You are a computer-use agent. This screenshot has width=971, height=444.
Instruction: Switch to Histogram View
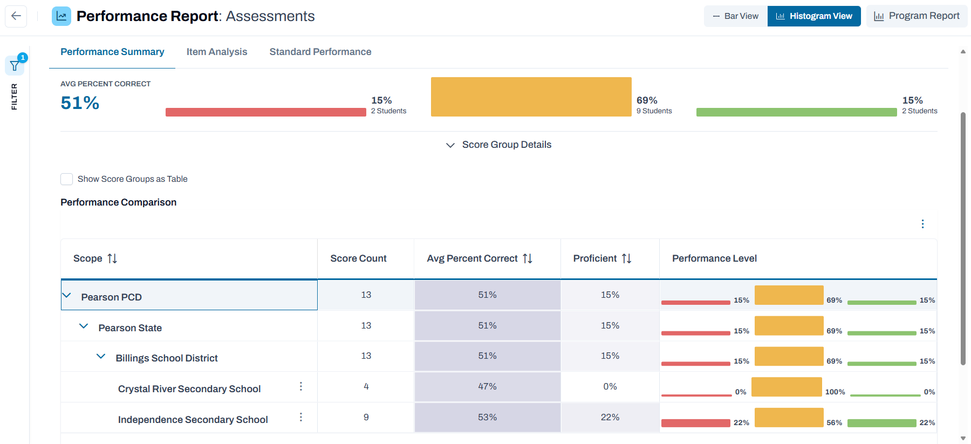[x=814, y=16]
